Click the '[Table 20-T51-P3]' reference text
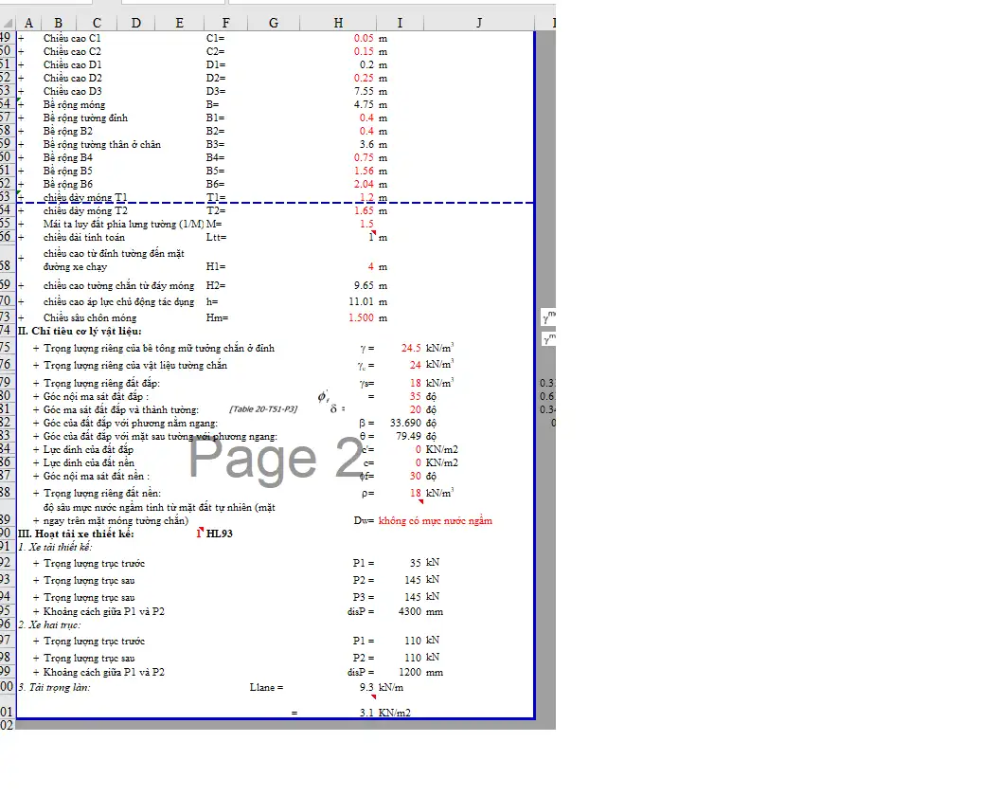The height and width of the screenshot is (796, 981). tap(263, 409)
